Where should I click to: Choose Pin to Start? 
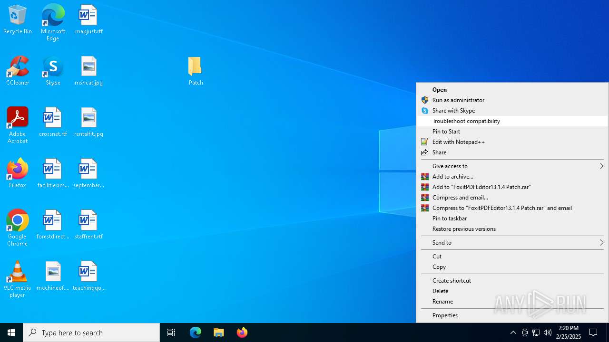pos(512,132)
